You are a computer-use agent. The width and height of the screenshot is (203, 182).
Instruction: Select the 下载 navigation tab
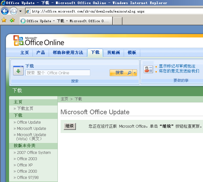95,52
